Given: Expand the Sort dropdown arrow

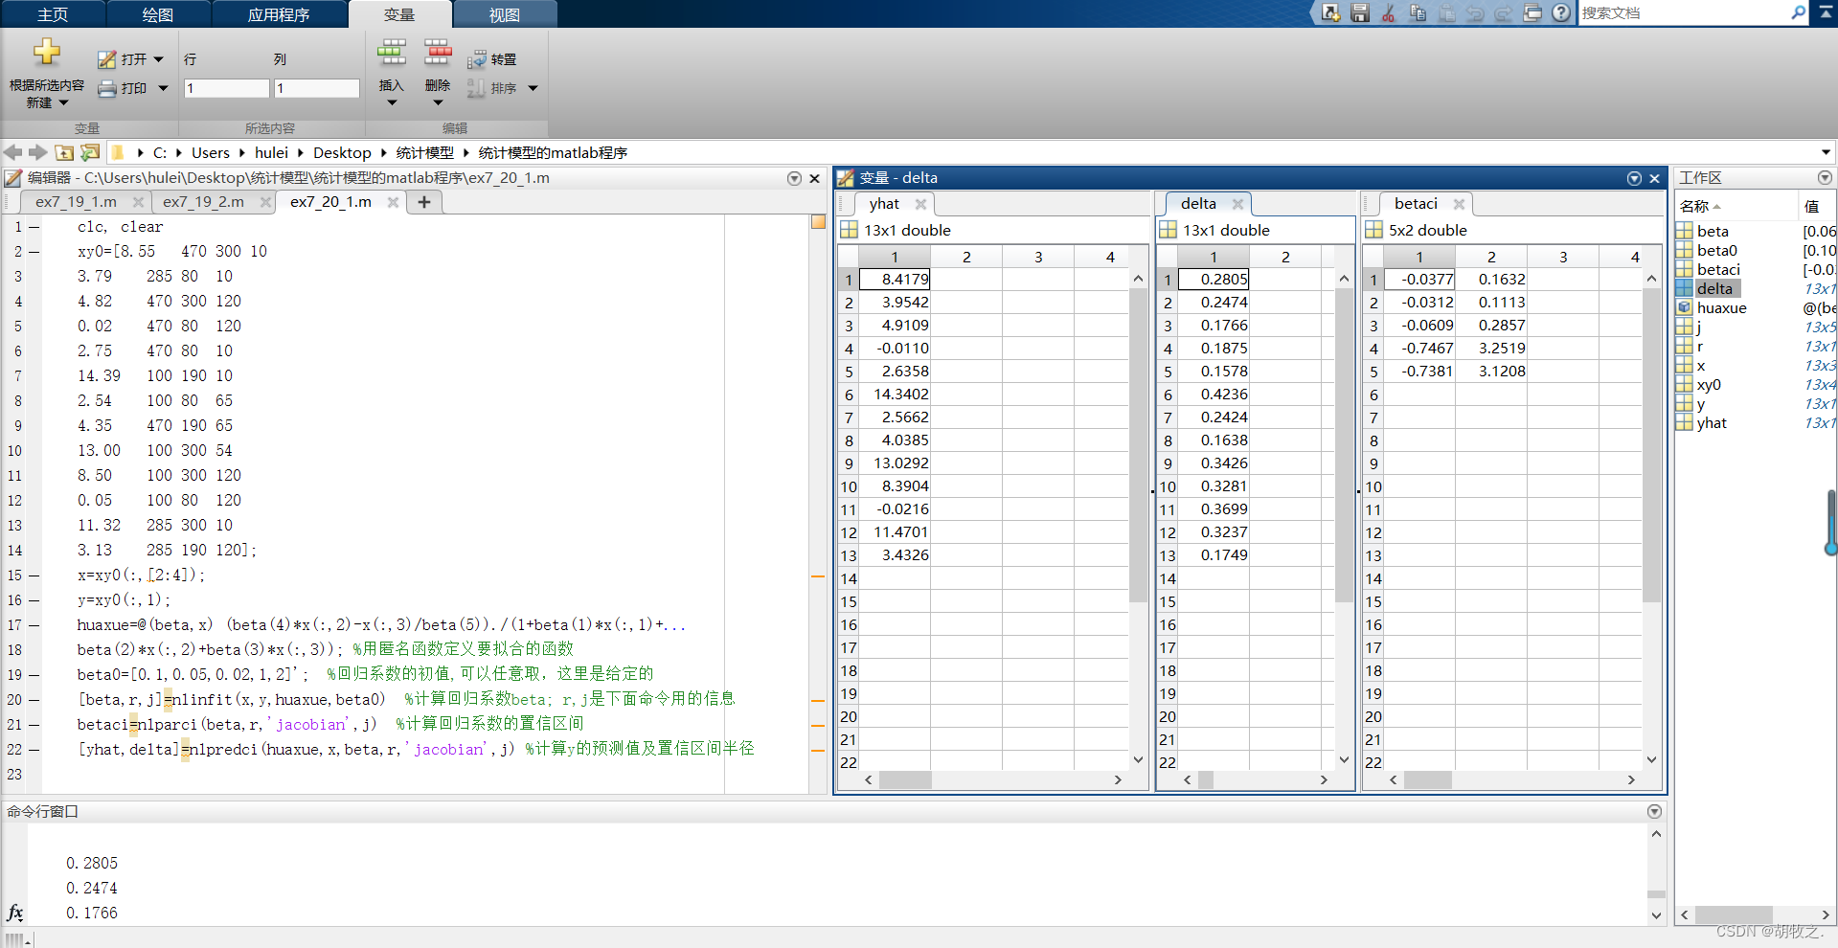Looking at the screenshot, I should click(533, 88).
